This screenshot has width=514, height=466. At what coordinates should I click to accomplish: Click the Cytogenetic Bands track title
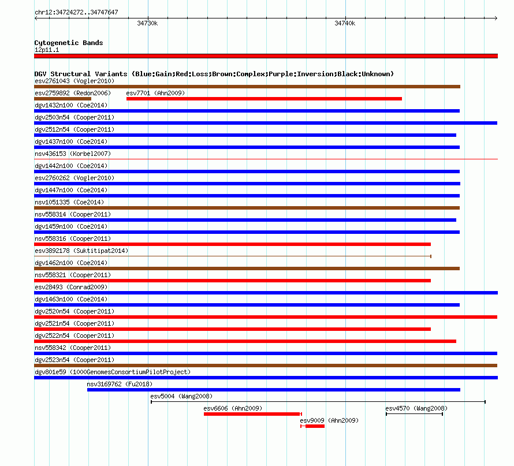(x=69, y=43)
